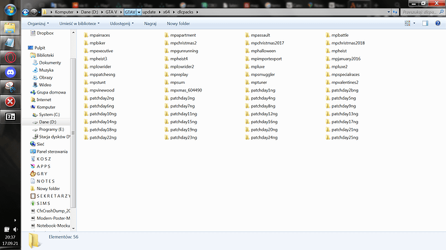Open recent pages dropdown beside Forward
Viewport: 446px width, 250px height.
click(x=39, y=12)
